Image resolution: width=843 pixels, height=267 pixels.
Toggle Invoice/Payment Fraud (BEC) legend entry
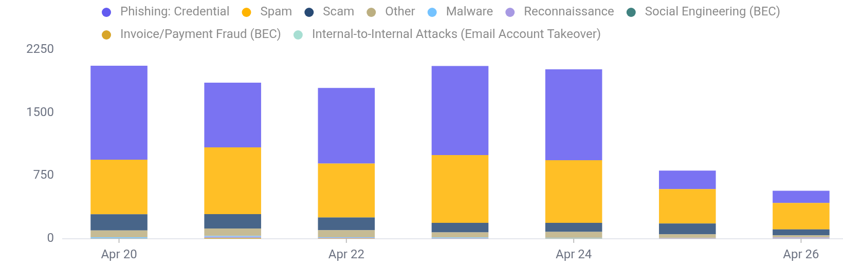tap(200, 34)
